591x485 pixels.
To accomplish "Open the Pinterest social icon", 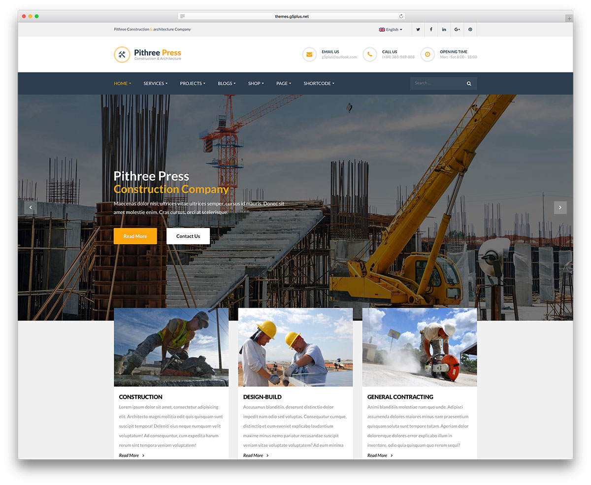I will click(470, 30).
